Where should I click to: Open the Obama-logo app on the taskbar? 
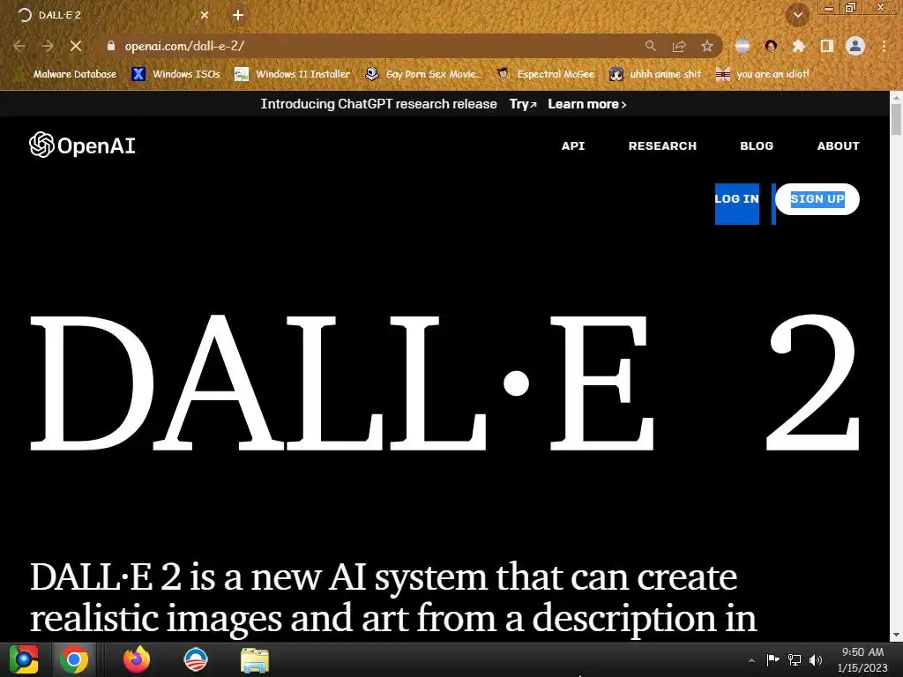coord(195,659)
